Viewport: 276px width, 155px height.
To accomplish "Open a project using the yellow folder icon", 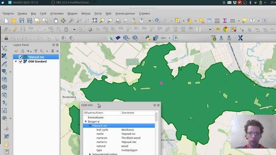I will coord(14,21).
